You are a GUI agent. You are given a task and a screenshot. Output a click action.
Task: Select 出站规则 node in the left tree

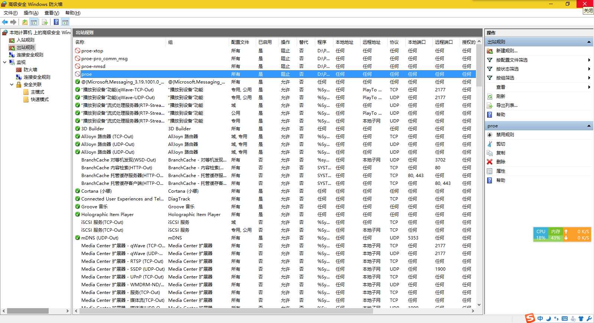pyautogui.click(x=25, y=48)
